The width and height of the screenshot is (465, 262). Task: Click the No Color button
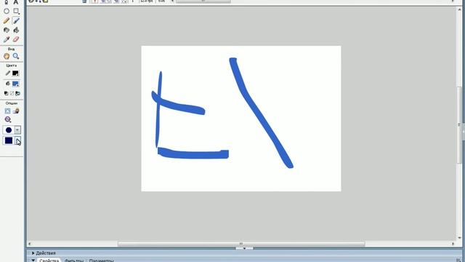coord(12,93)
